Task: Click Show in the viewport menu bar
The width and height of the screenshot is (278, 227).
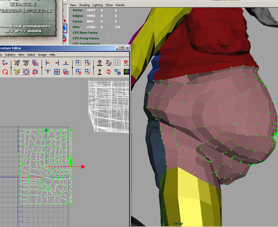Action: 109,5
